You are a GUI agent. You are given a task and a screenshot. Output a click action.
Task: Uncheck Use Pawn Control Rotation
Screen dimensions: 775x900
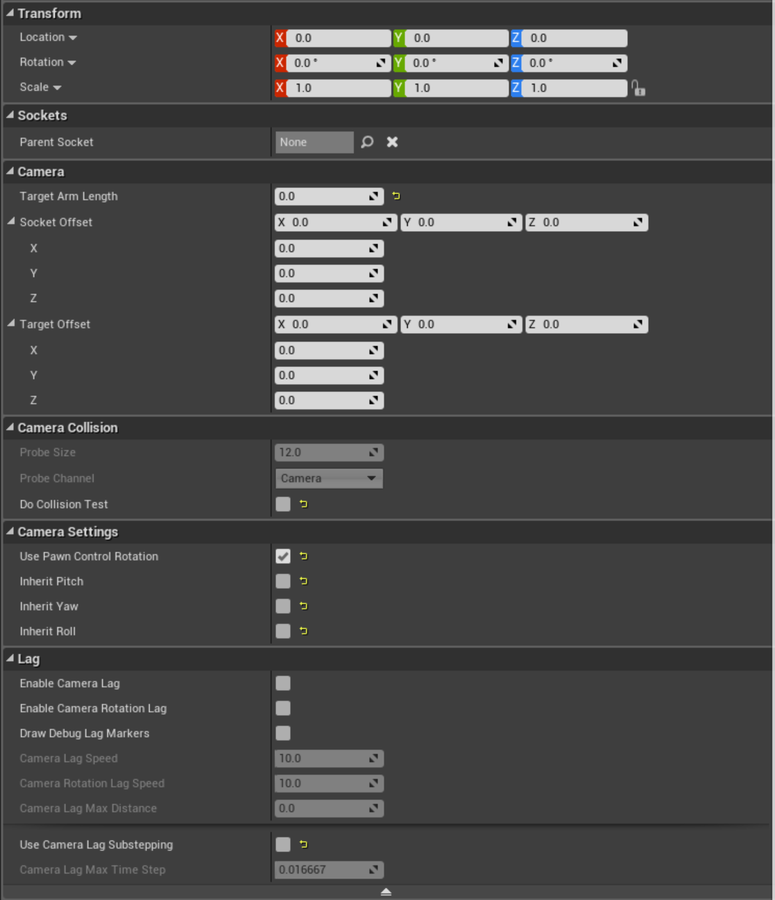(x=283, y=557)
